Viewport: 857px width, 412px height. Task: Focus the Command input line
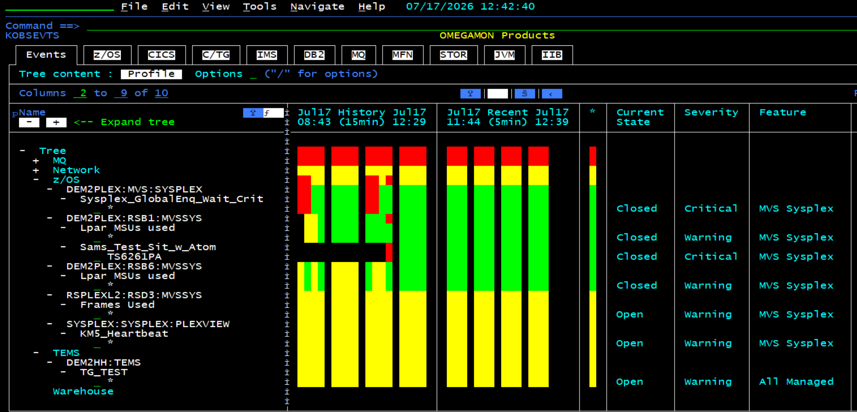click(x=471, y=26)
